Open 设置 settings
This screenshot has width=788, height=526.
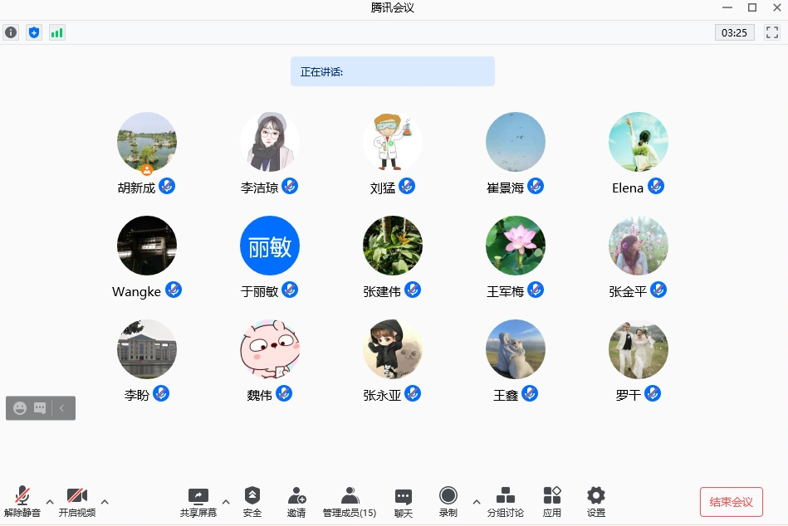pos(596,502)
